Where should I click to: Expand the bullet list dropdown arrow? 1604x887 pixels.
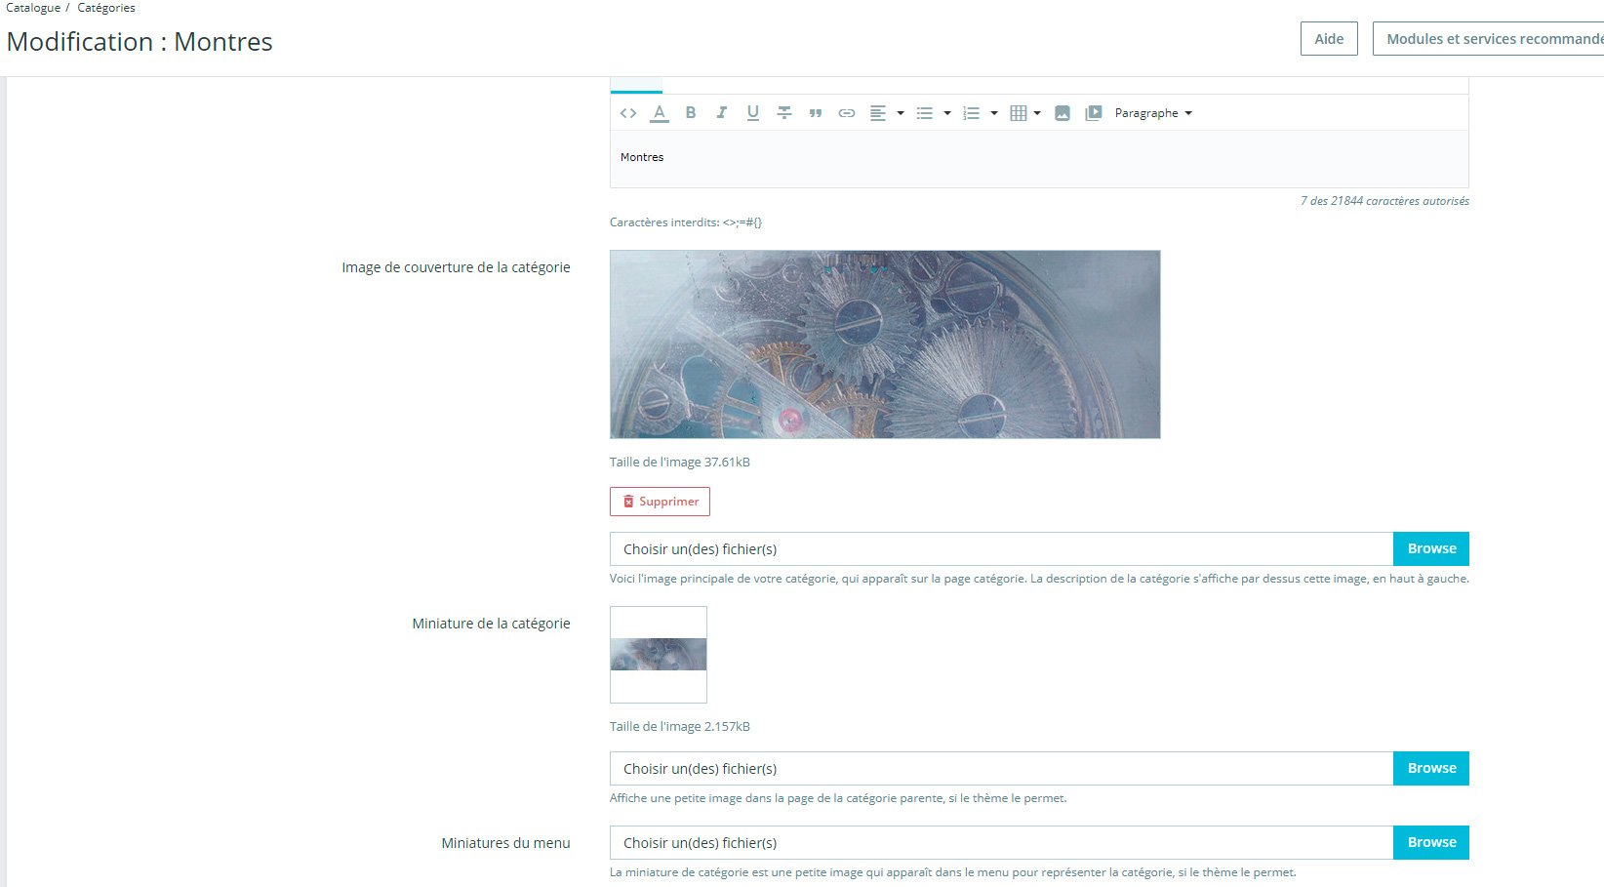point(947,113)
